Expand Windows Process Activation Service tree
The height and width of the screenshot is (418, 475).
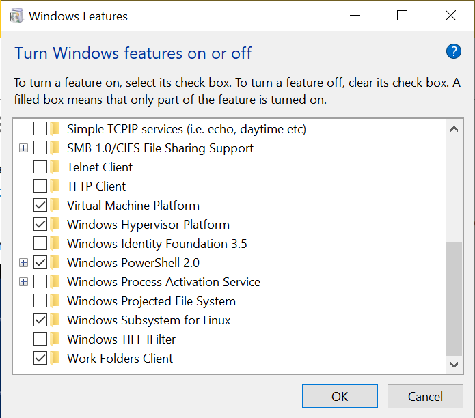[24, 282]
